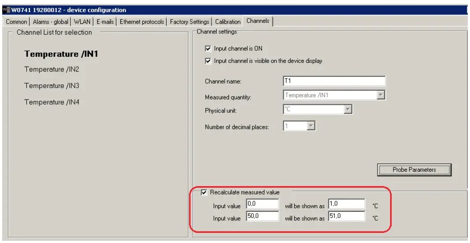470x243 pixels.
Task: Click will be shown as field 51,0
Action: point(347,216)
